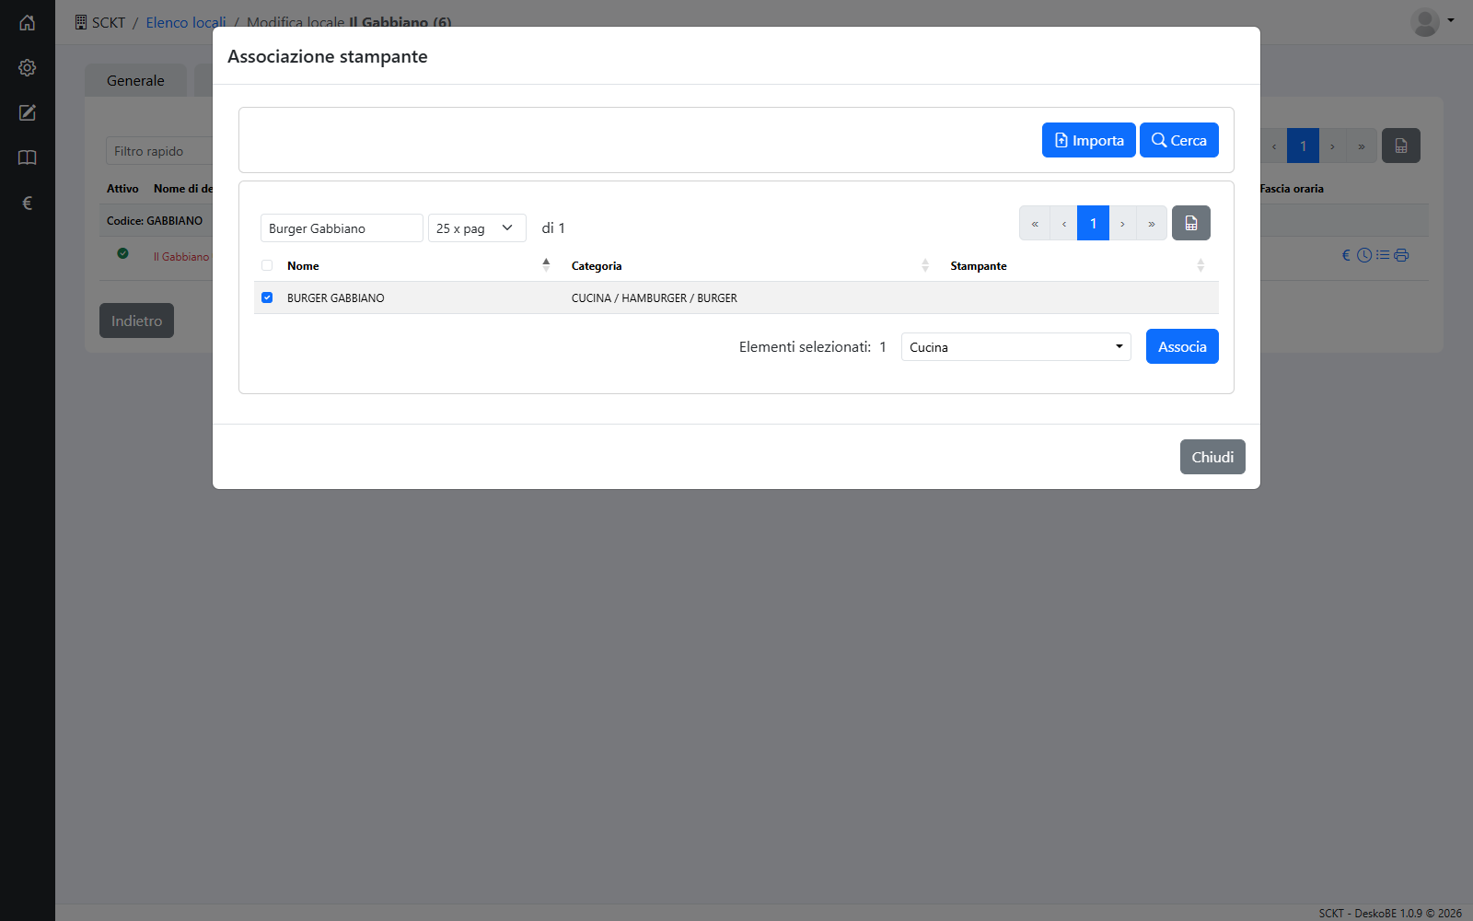The height and width of the screenshot is (921, 1473).
Task: Open the euro pricing sidebar icon
Action: pos(28,203)
